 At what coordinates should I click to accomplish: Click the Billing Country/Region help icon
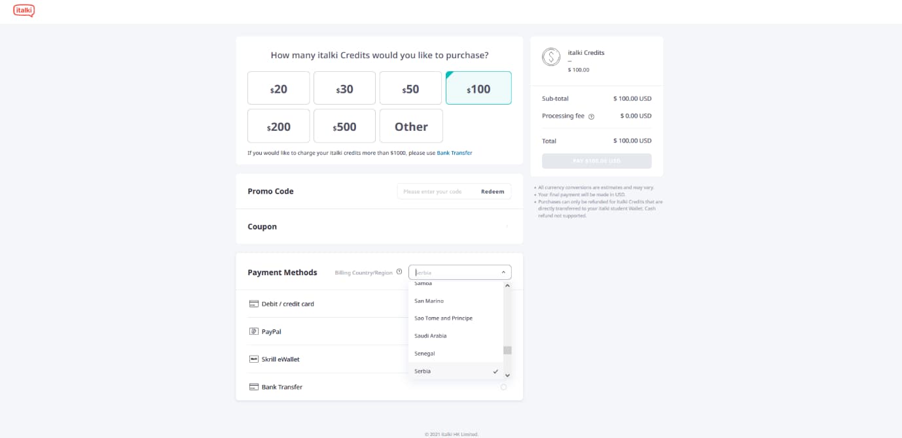(x=399, y=272)
